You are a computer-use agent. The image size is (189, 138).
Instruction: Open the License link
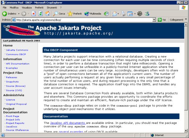(x=10, y=100)
